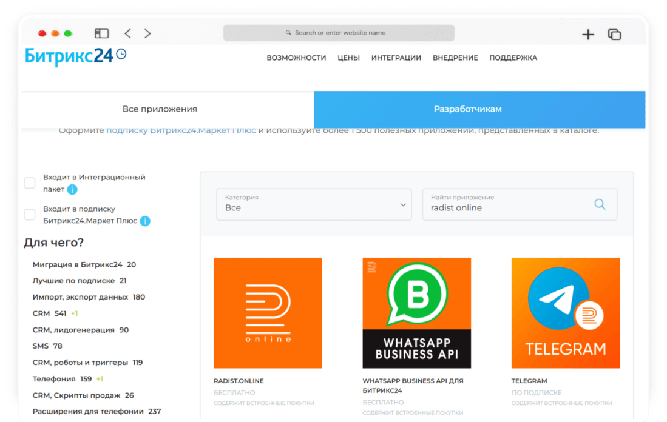This screenshot has width=667, height=422.
Task: Open the ВОЗМОЖНОСТИ menu item
Action: (x=297, y=58)
